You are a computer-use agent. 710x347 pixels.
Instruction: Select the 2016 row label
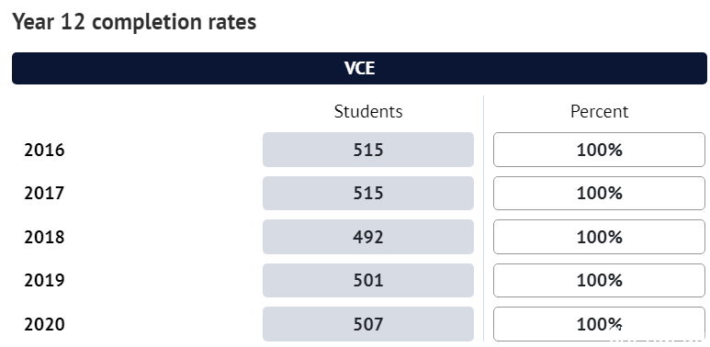(x=44, y=150)
